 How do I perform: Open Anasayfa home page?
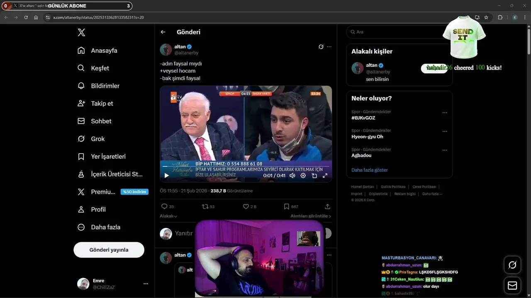click(97, 50)
